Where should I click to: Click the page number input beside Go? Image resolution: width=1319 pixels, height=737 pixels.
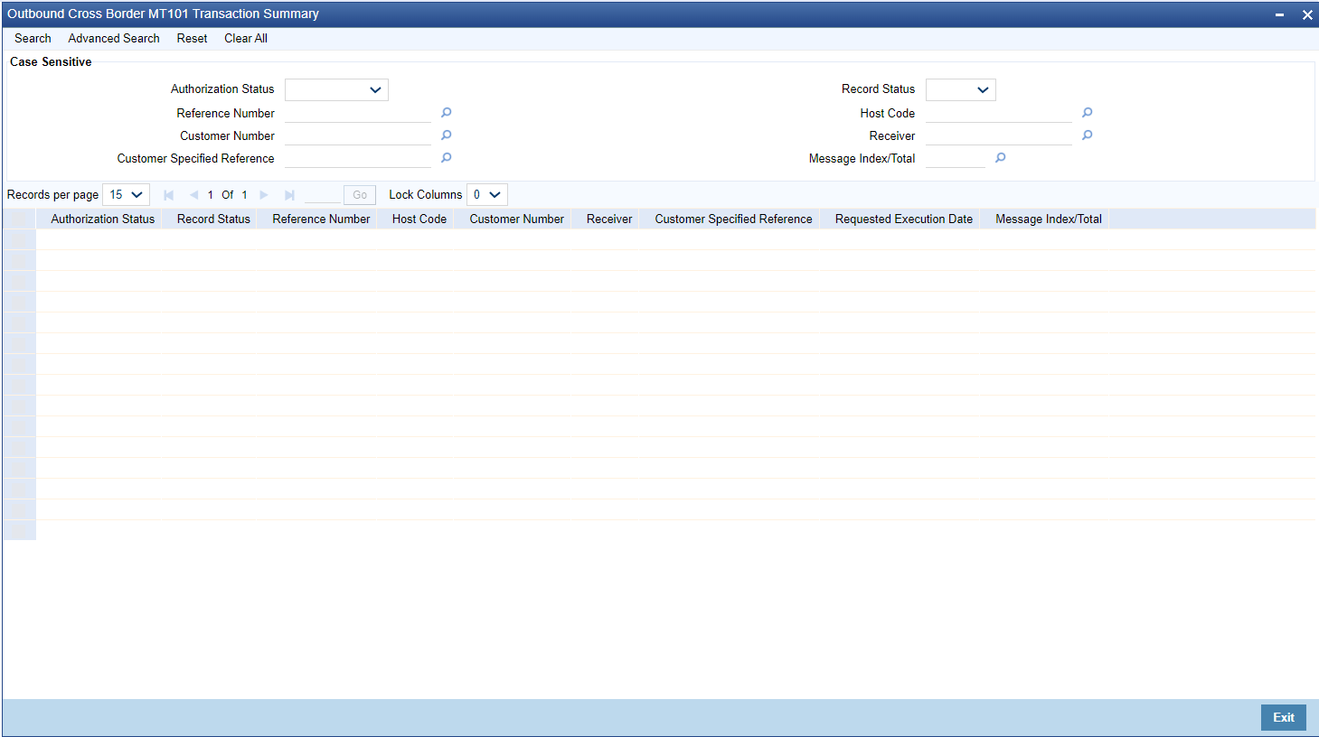pyautogui.click(x=323, y=195)
